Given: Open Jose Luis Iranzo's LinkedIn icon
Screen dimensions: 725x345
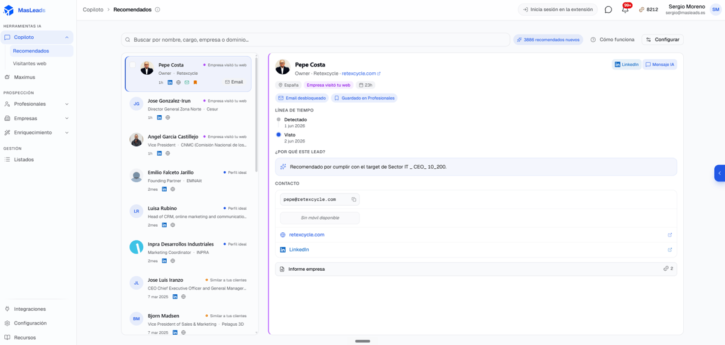Looking at the screenshot, I should tap(175, 297).
